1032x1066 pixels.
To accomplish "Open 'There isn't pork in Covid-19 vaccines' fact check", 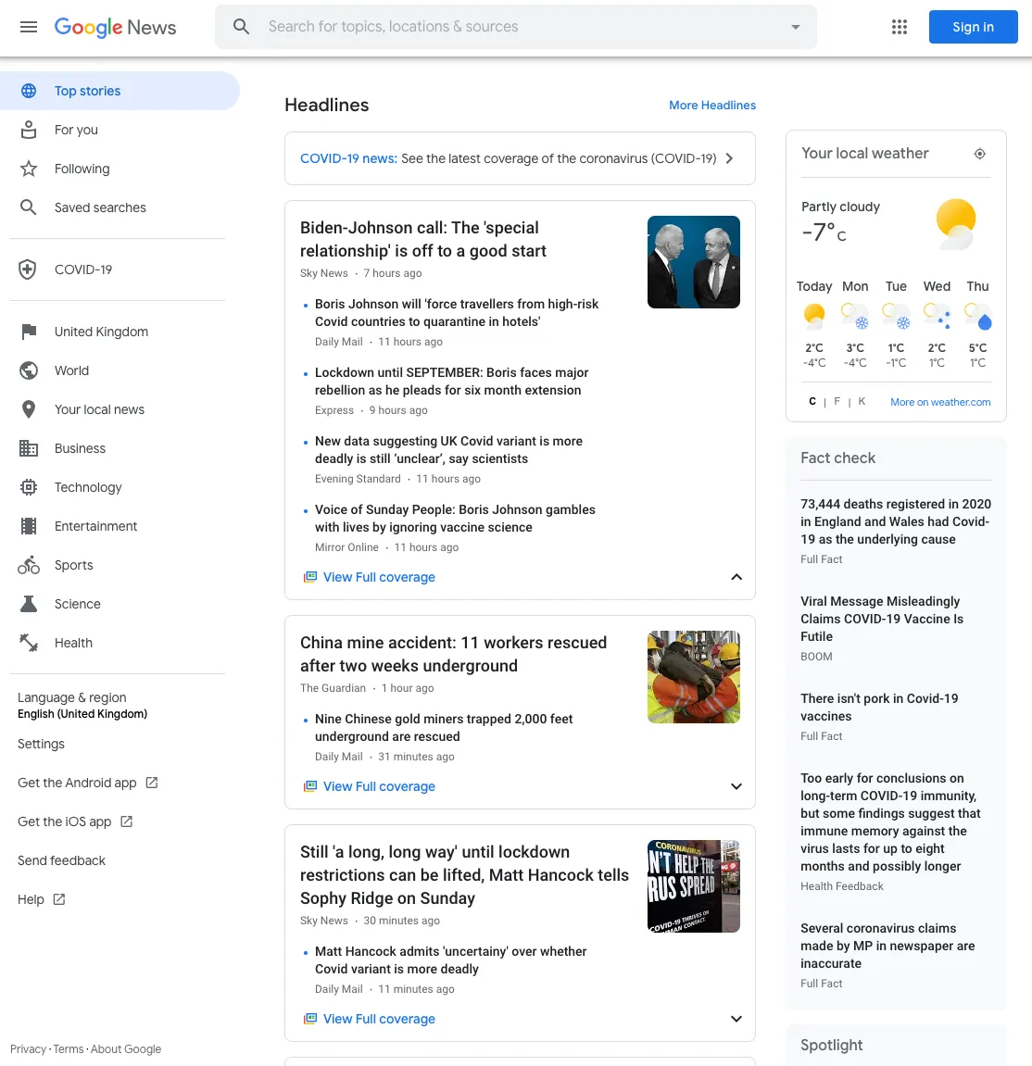I will (879, 708).
